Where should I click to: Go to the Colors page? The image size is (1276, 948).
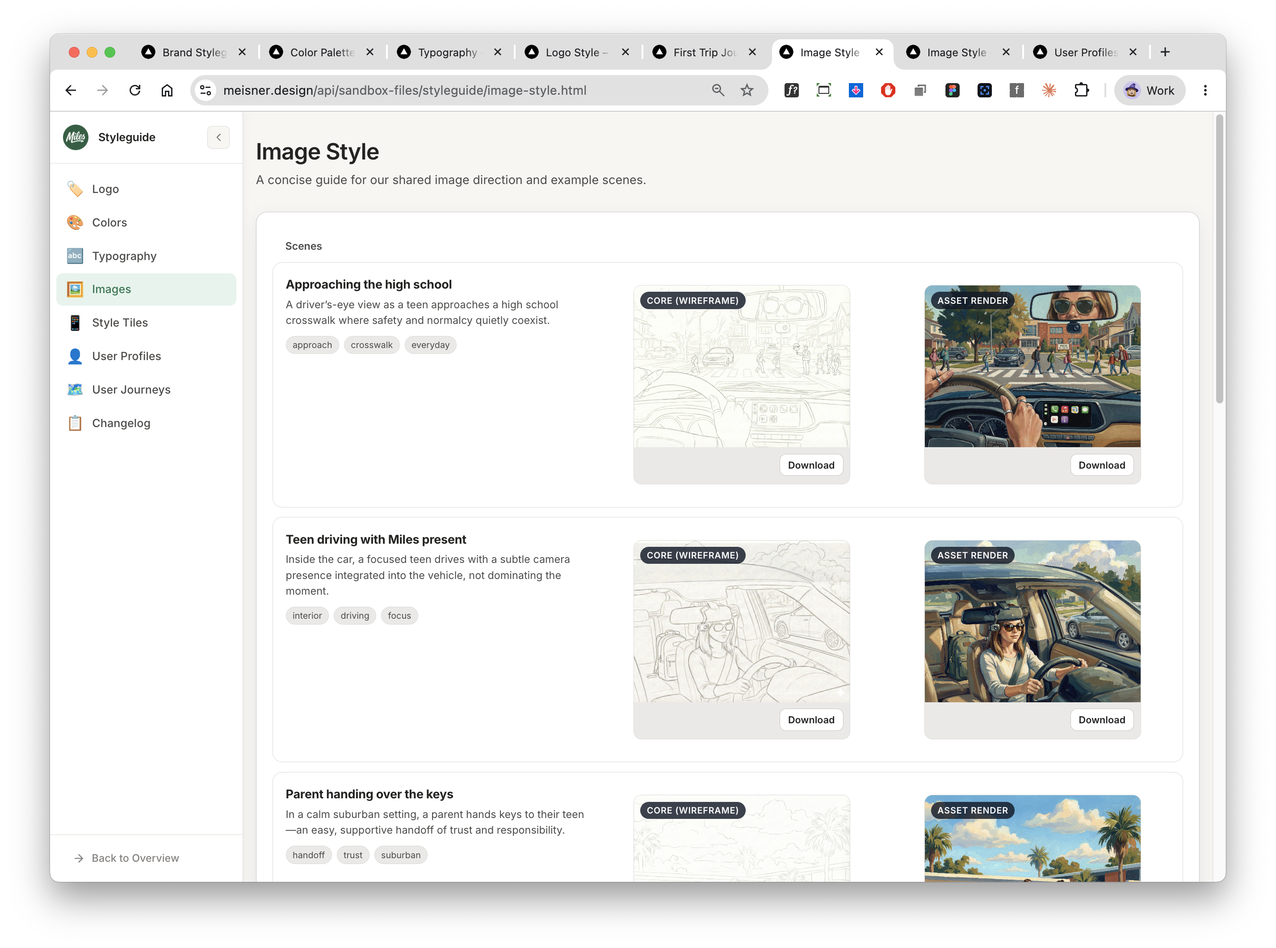(x=146, y=222)
